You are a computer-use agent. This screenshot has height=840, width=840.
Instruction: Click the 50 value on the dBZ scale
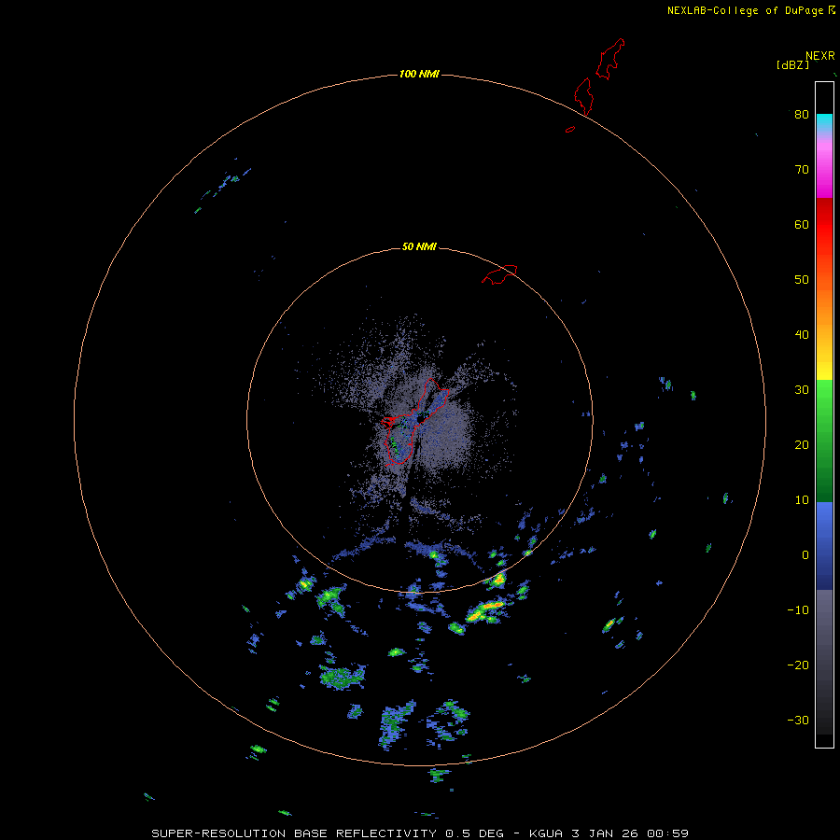802,280
